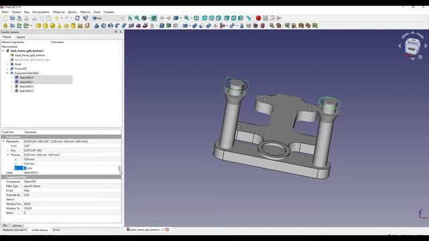Click the Execute macro play icon
429x241 pixels.
click(279, 18)
